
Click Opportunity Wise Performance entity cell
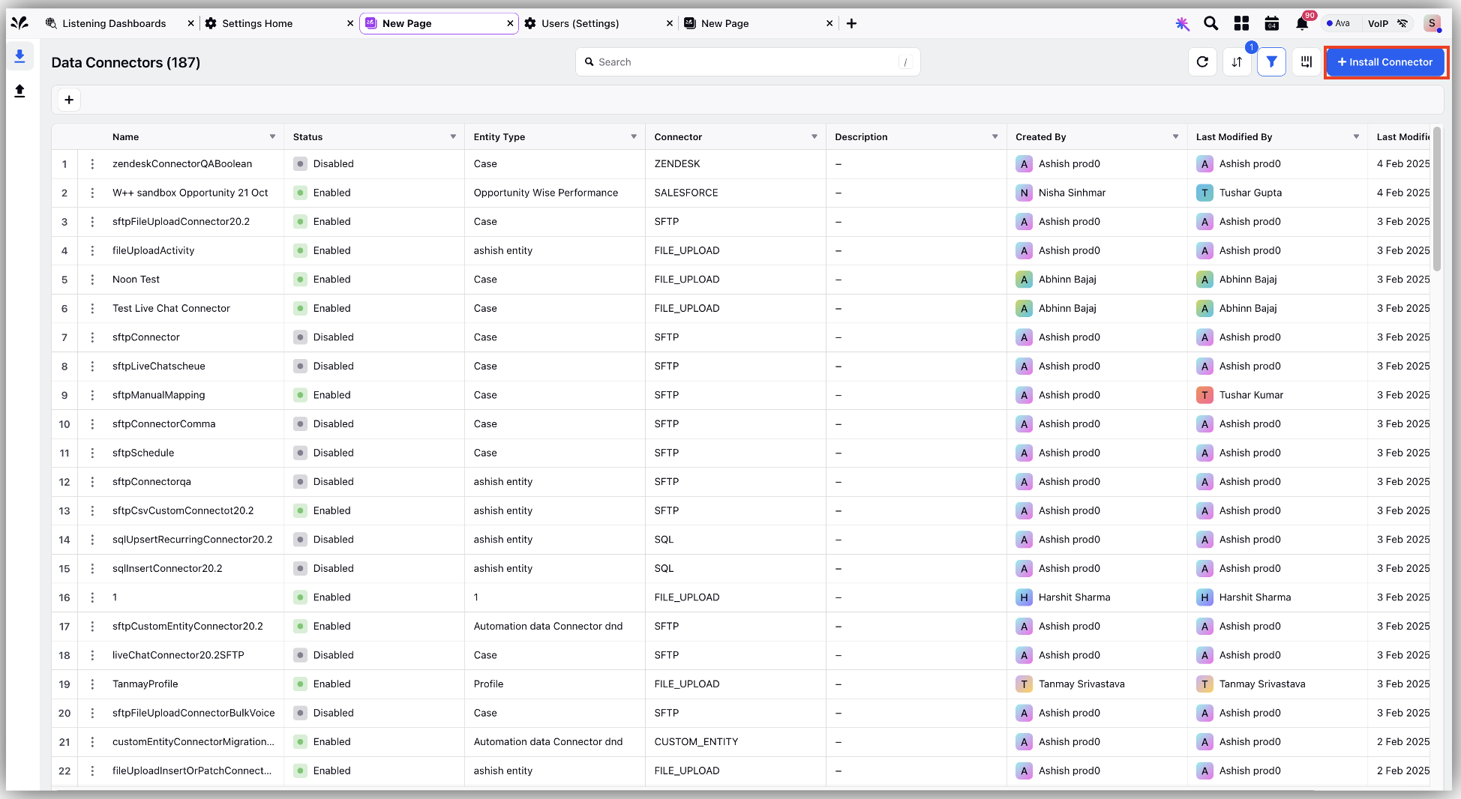[546, 193]
